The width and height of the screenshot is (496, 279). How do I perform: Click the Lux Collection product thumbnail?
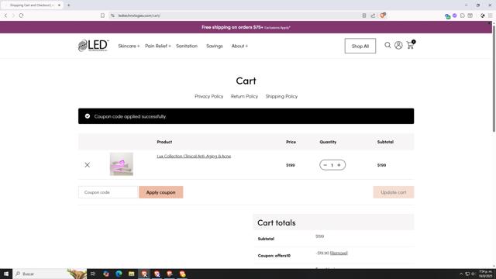(122, 164)
